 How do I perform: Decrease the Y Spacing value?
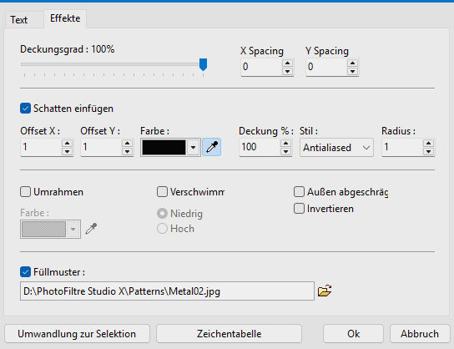[x=352, y=71]
